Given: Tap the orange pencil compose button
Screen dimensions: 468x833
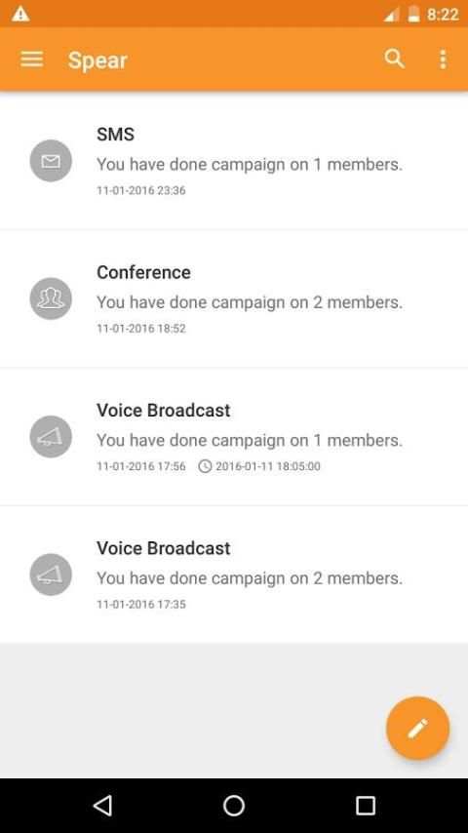Looking at the screenshot, I should (417, 728).
